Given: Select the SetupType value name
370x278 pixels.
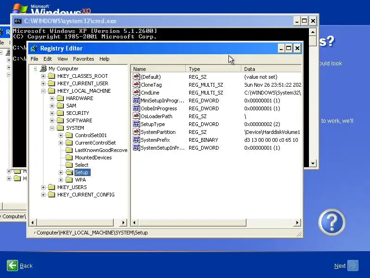Looking at the screenshot, I should tap(153, 124).
